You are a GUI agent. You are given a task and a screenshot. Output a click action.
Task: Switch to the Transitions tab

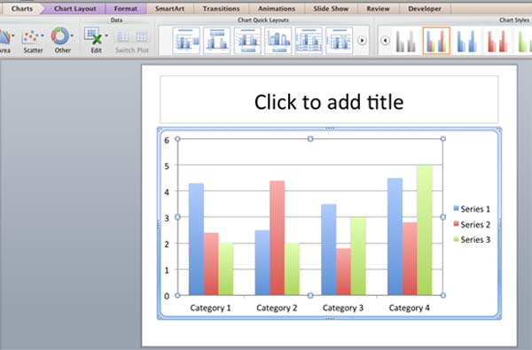[221, 9]
